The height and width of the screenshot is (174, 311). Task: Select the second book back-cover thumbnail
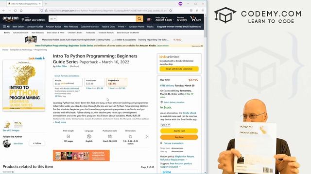click(18, 125)
